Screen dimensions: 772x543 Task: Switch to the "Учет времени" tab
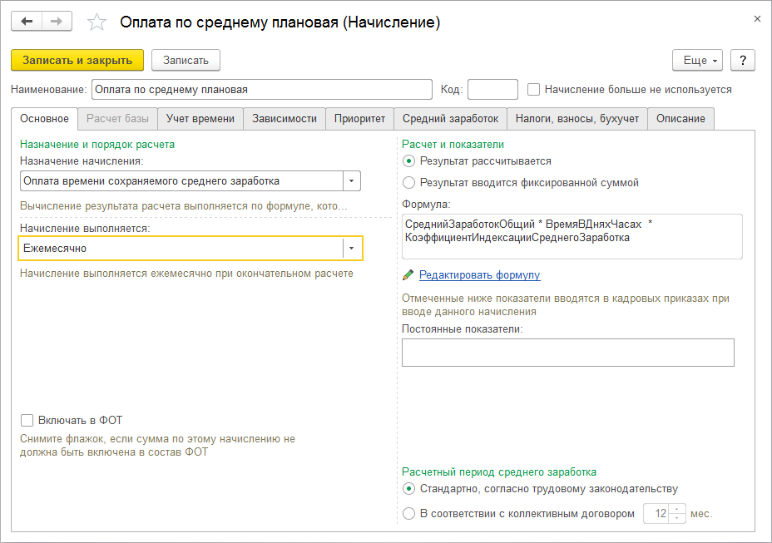pos(200,119)
